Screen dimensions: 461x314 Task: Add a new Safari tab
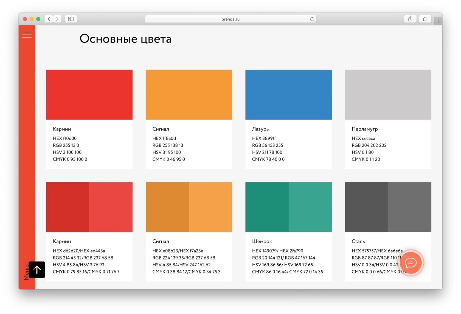click(x=438, y=21)
